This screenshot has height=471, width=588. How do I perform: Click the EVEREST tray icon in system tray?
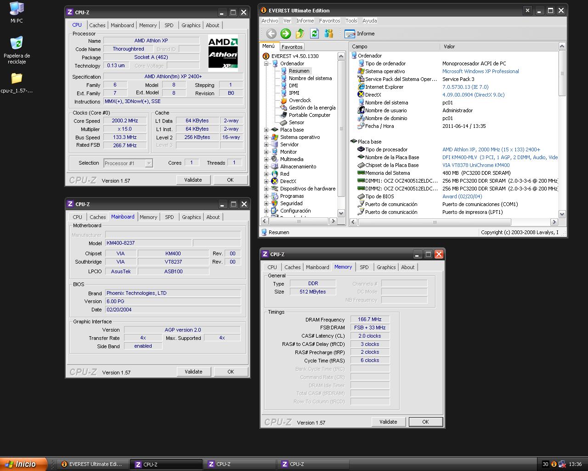point(554,464)
